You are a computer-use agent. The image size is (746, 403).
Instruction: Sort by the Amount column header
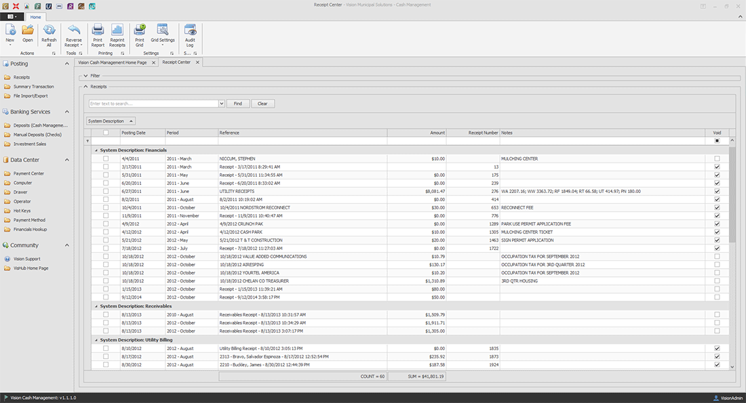click(416, 133)
